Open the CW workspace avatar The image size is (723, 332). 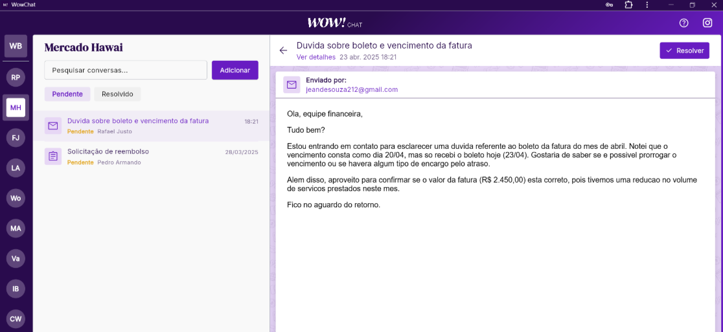pos(16,318)
